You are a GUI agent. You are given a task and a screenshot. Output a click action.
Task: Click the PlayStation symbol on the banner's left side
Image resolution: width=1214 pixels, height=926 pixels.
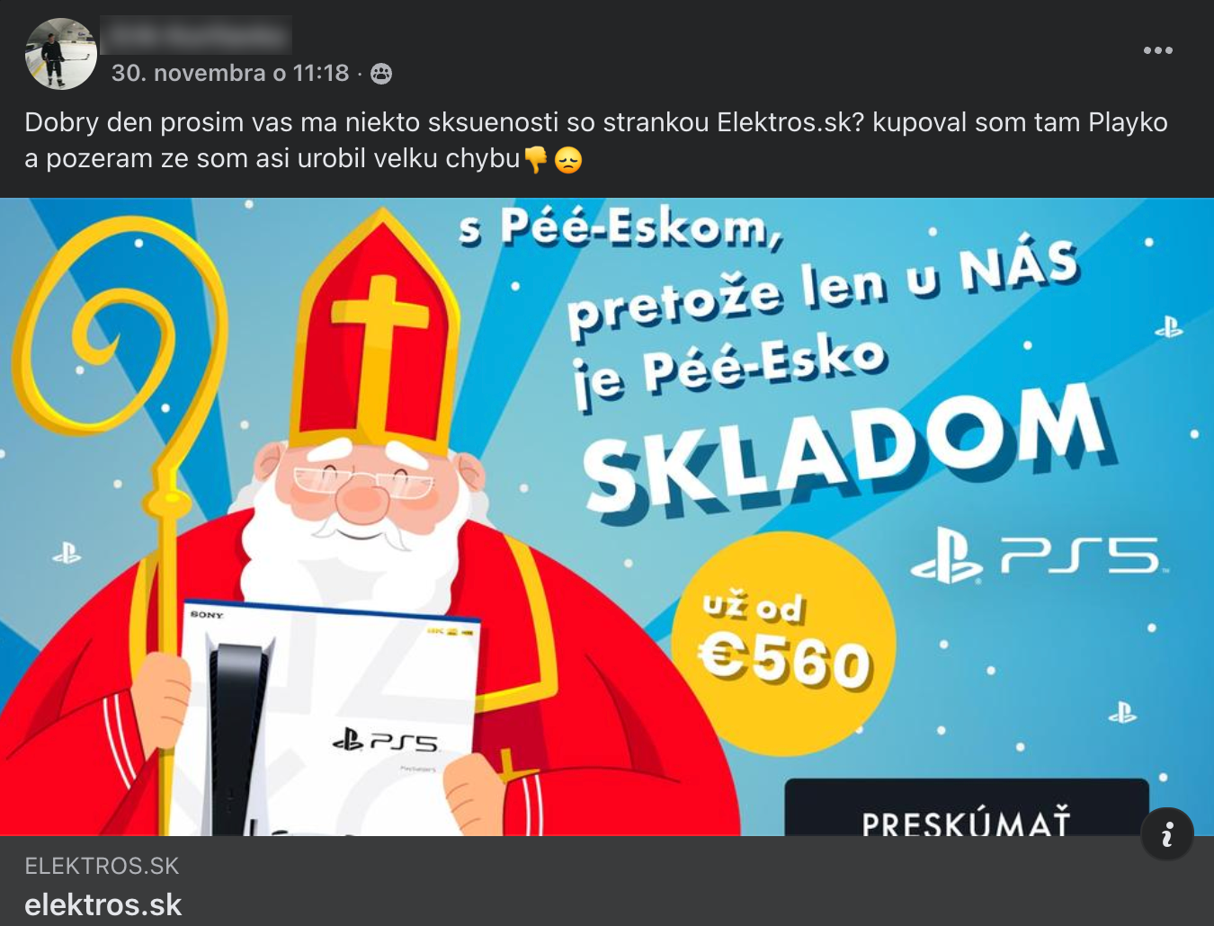67,552
